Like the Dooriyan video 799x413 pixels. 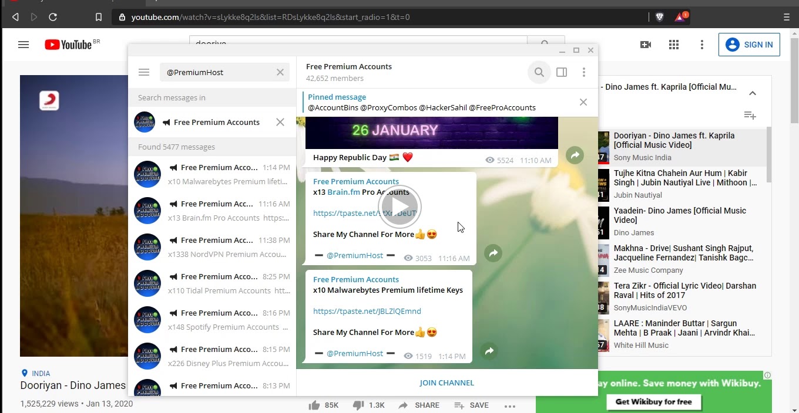click(323, 405)
